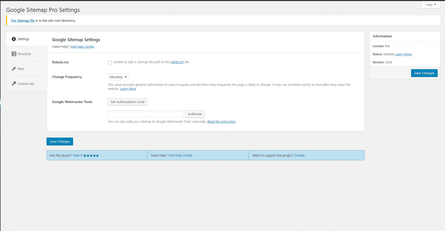Click Save Changes below the settings panel
Image resolution: width=445 pixels, height=231 pixels.
click(x=60, y=142)
